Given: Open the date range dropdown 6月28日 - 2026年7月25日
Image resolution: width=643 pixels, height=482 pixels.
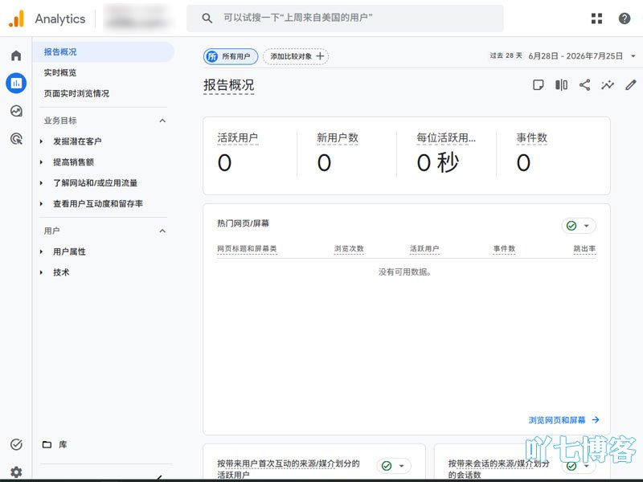Looking at the screenshot, I should pyautogui.click(x=582, y=56).
